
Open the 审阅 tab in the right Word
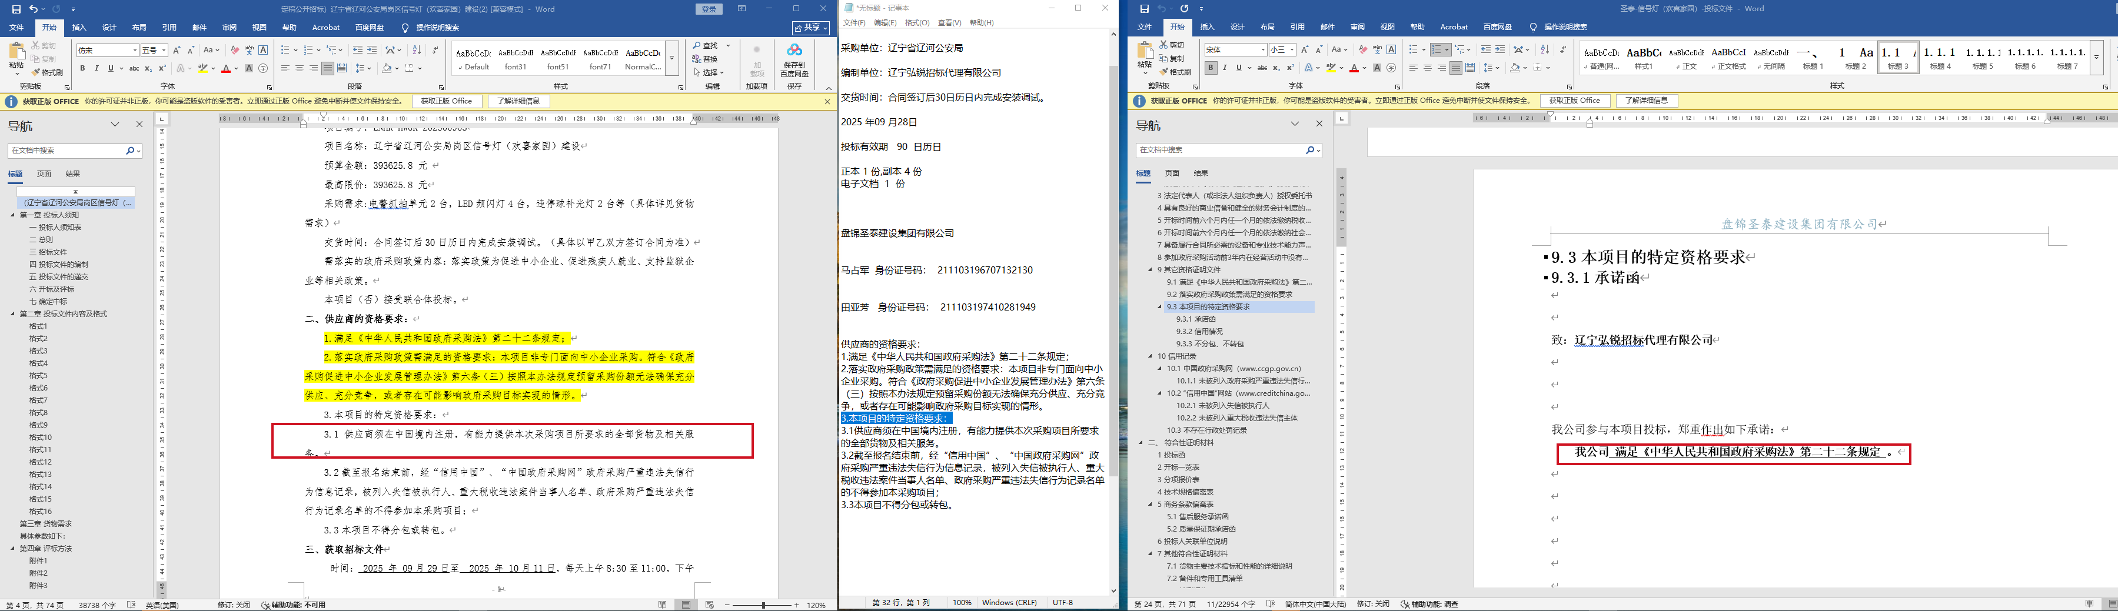coord(1358,27)
